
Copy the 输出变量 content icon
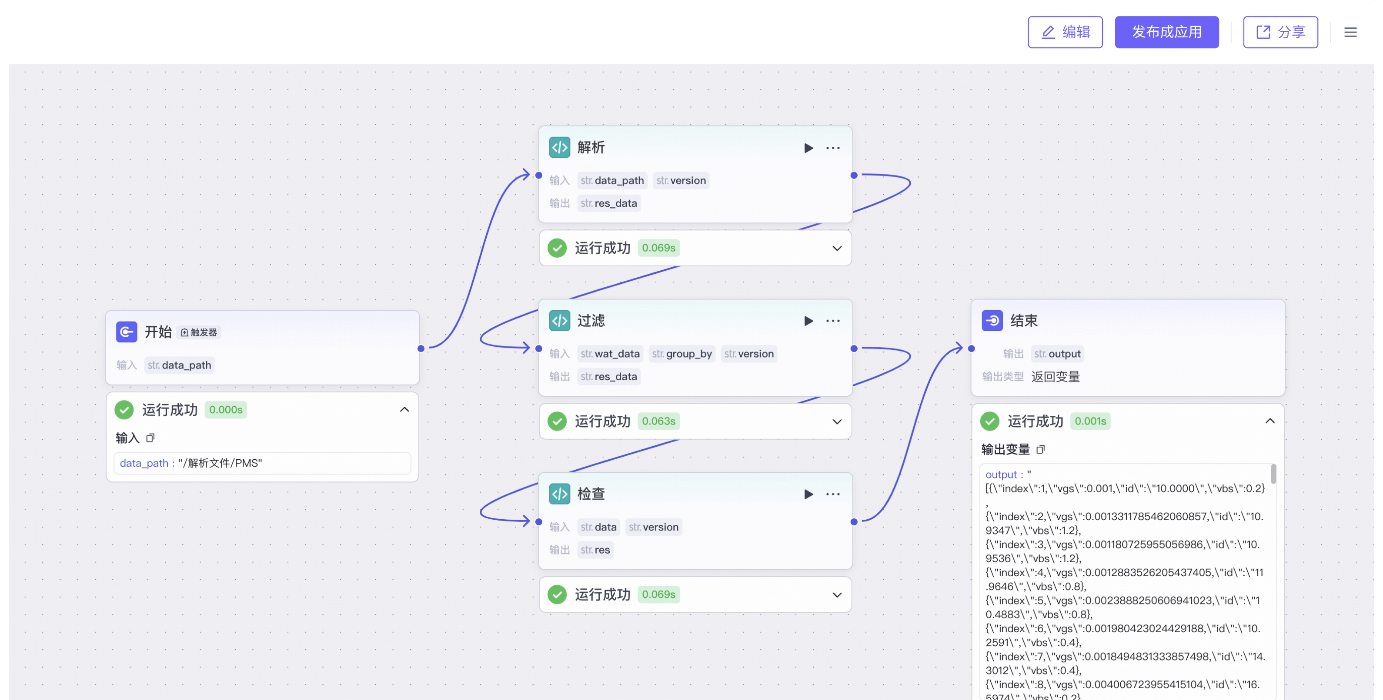tap(1040, 449)
